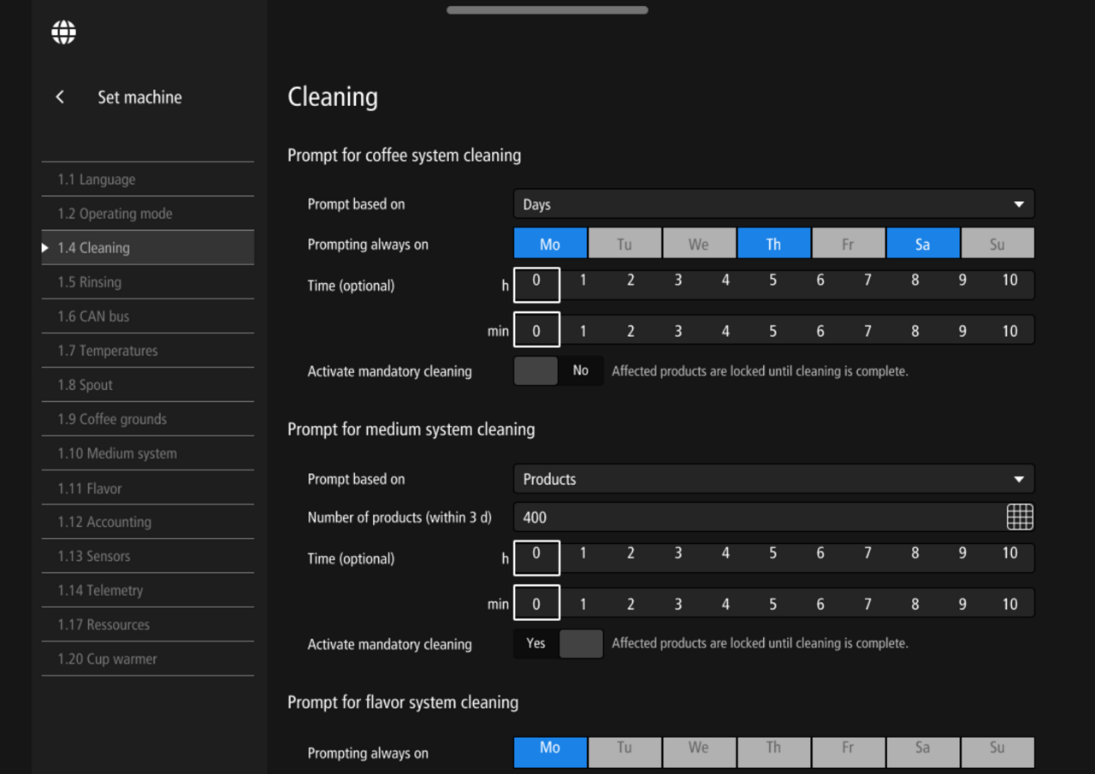Toggle coffee system mandatory cleaning switch
Viewport: 1095px width, 774px height.
point(558,371)
